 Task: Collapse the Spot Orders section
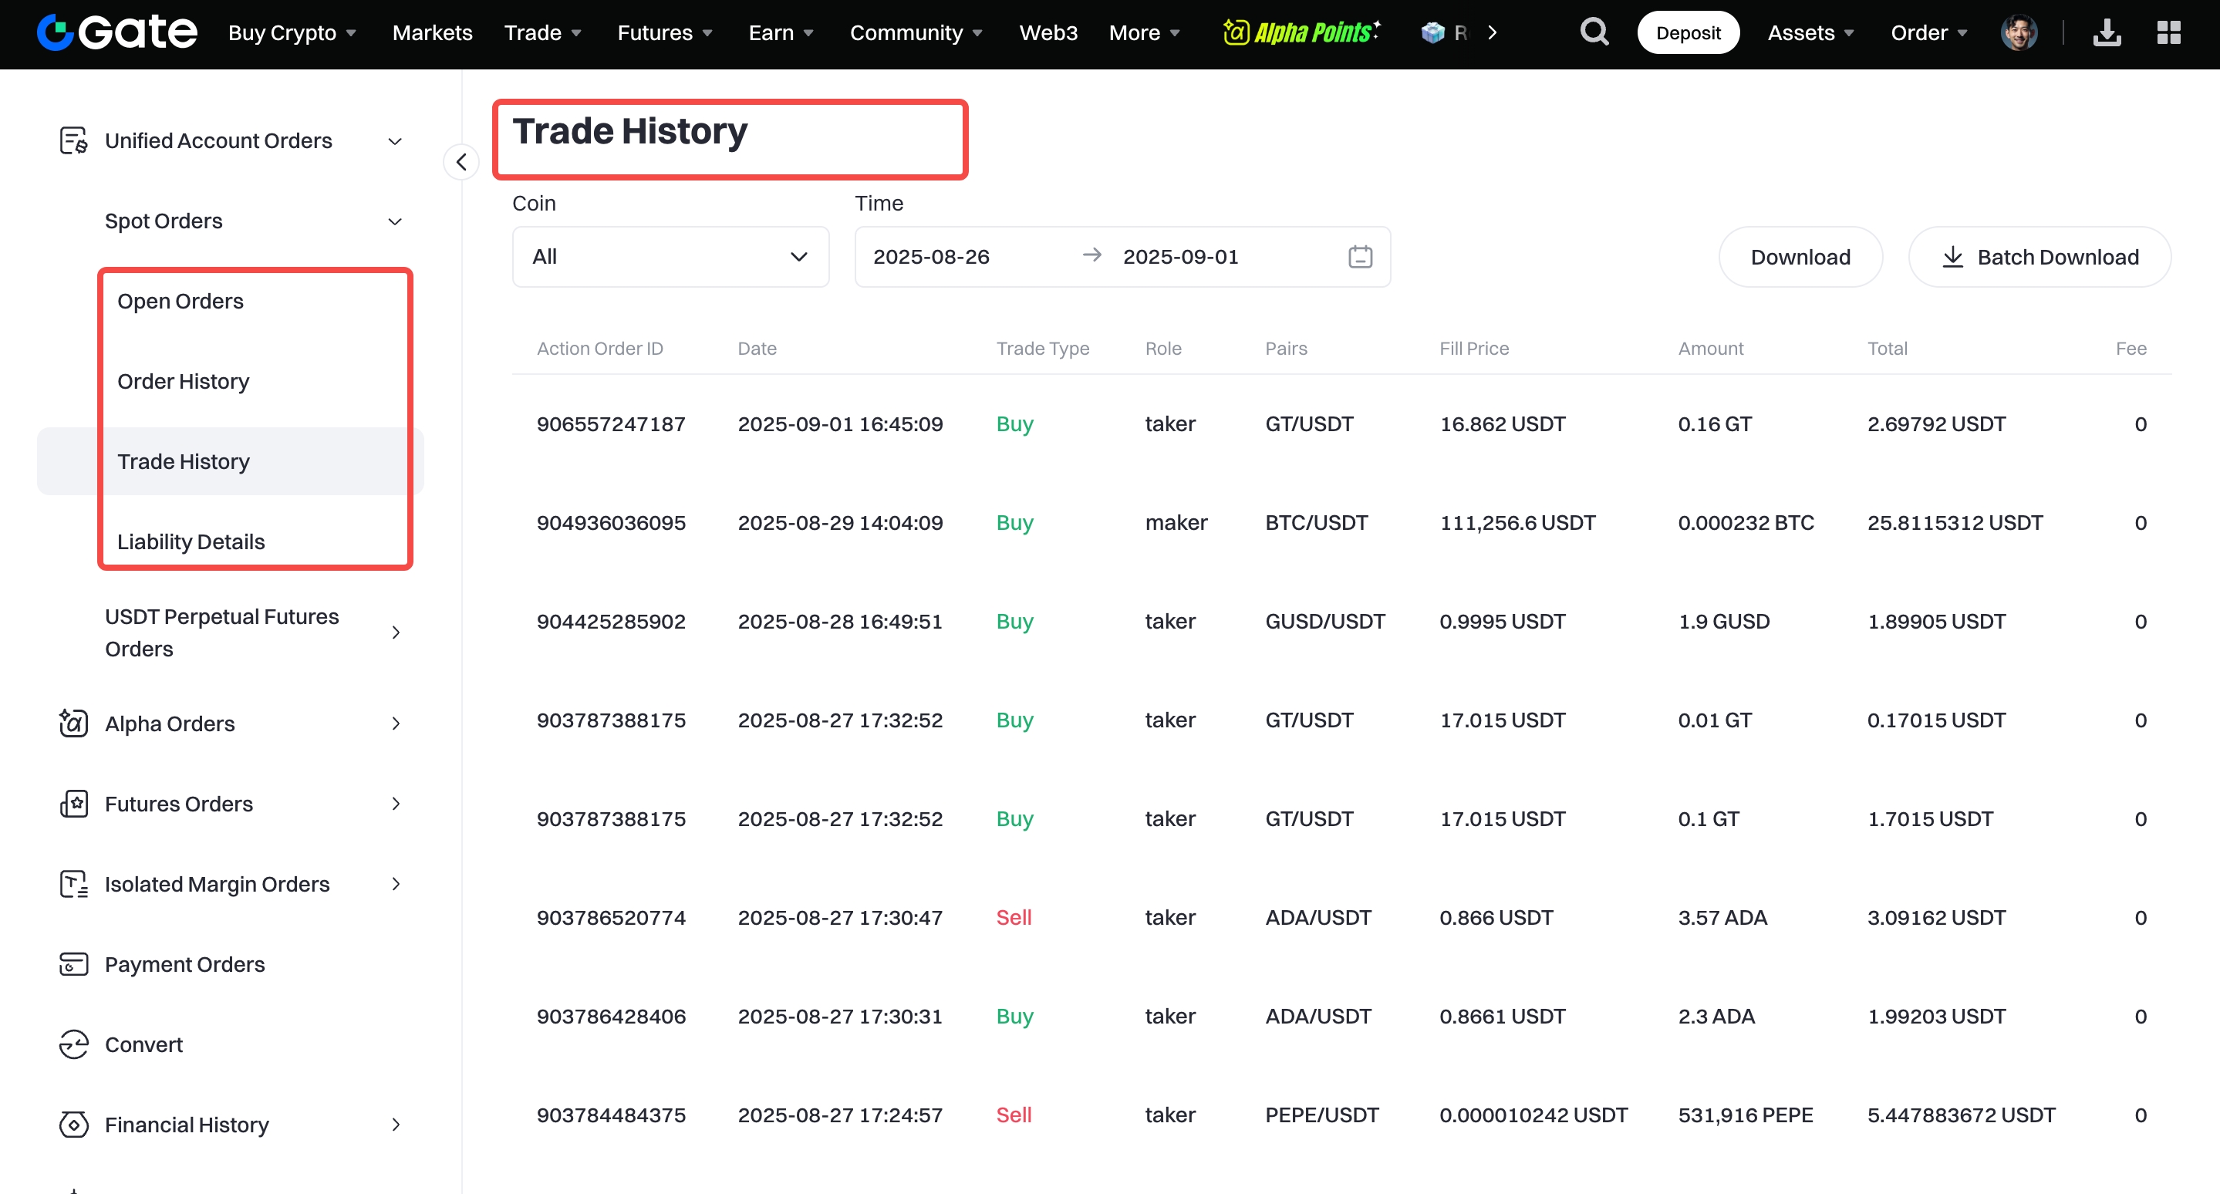point(395,221)
